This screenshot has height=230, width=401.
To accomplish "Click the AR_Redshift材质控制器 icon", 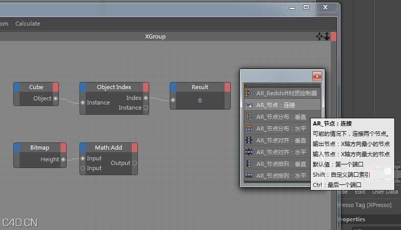I will click(x=249, y=93).
